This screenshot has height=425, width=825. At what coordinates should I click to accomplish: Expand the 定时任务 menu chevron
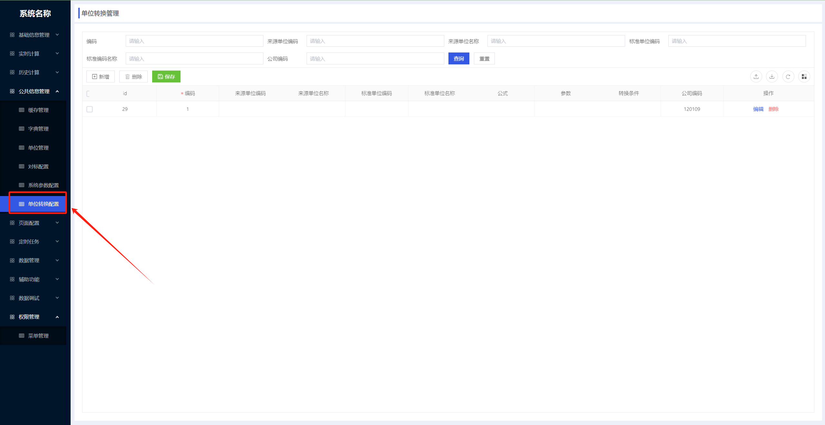(x=57, y=241)
